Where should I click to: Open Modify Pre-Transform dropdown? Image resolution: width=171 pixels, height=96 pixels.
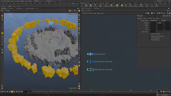tap(158, 34)
